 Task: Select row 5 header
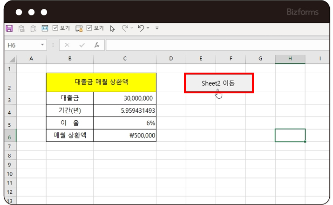tap(10, 123)
